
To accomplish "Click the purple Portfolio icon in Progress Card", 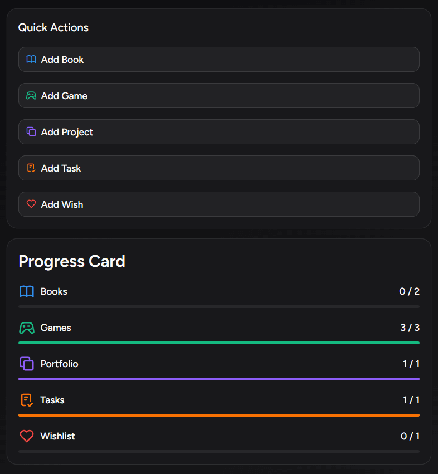I will pyautogui.click(x=27, y=364).
